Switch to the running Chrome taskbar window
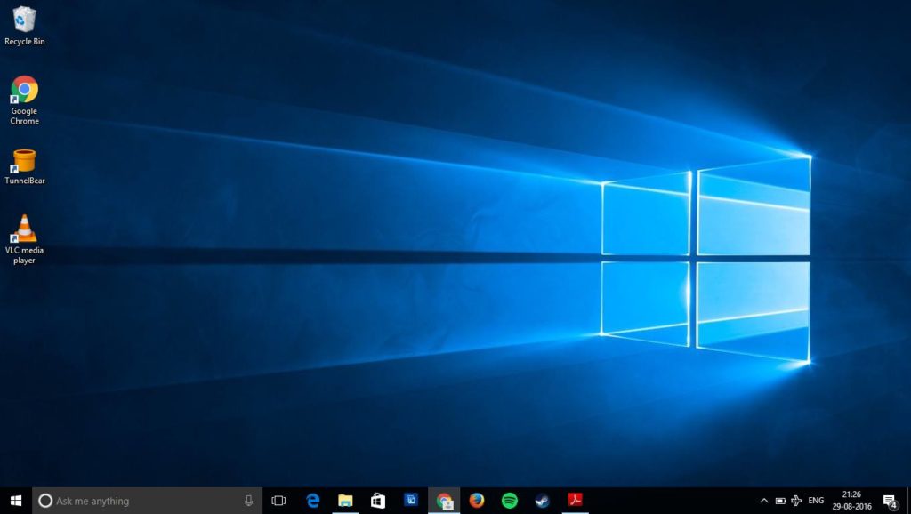911x514 pixels. pos(444,501)
